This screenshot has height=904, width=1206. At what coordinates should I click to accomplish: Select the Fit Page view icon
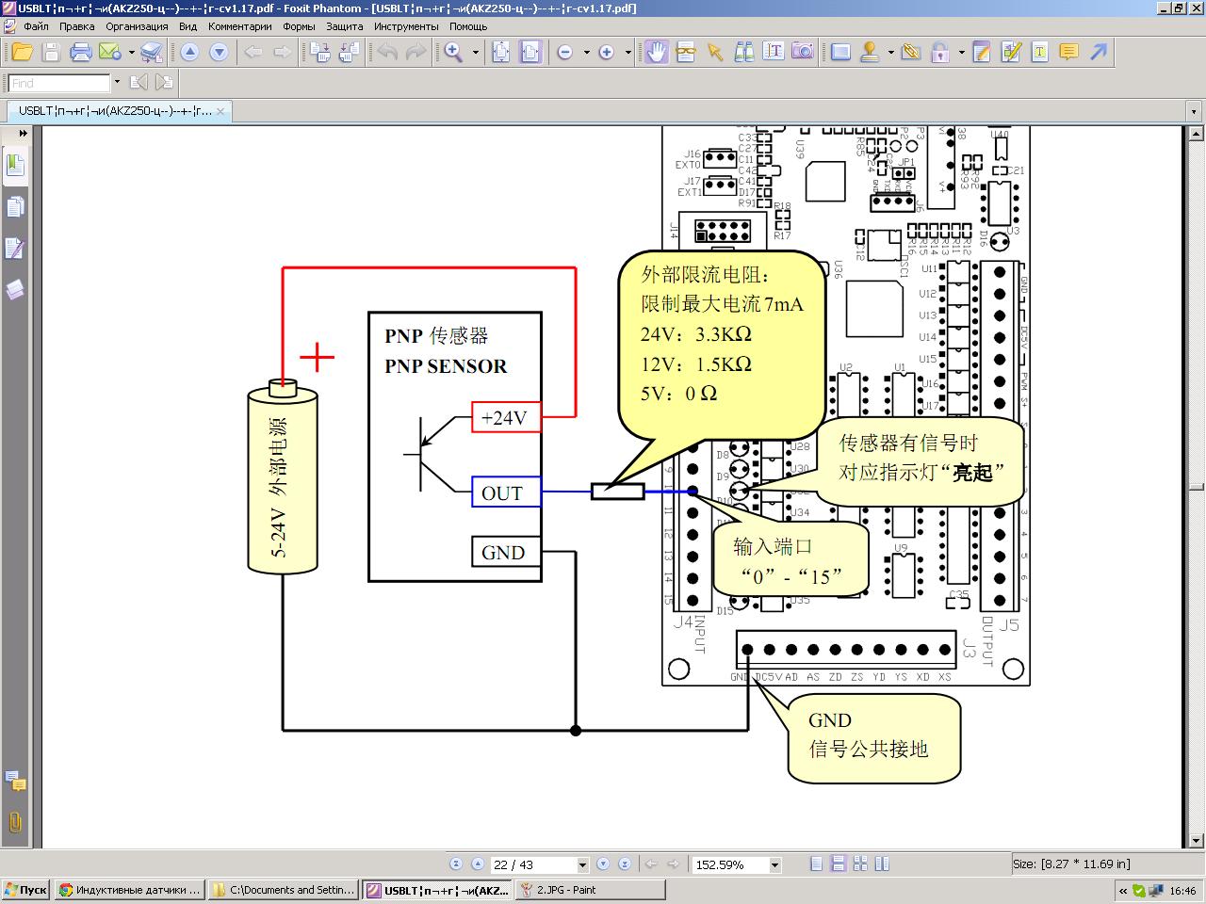501,52
